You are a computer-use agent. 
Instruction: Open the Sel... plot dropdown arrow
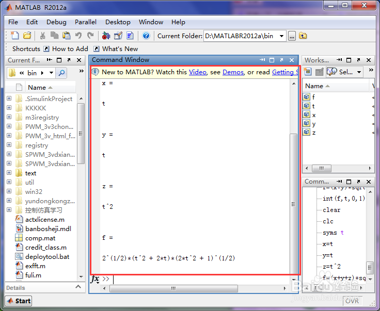coord(359,72)
